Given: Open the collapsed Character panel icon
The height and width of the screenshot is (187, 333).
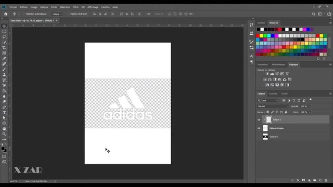Looking at the screenshot, I should pyautogui.click(x=252, y=56).
